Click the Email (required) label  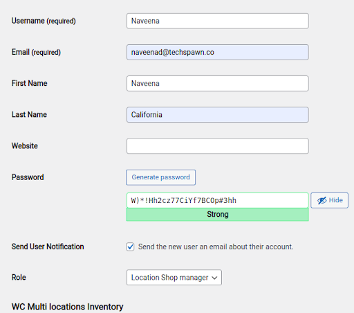(36, 52)
